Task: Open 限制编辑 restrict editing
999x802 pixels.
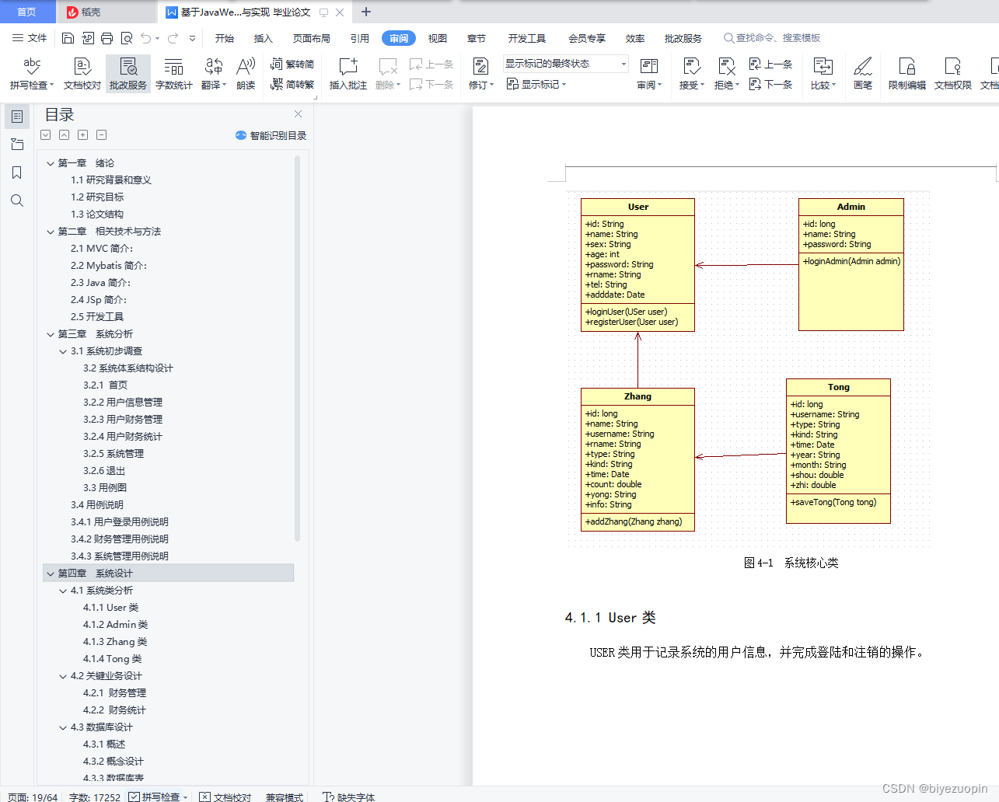Action: (x=907, y=73)
